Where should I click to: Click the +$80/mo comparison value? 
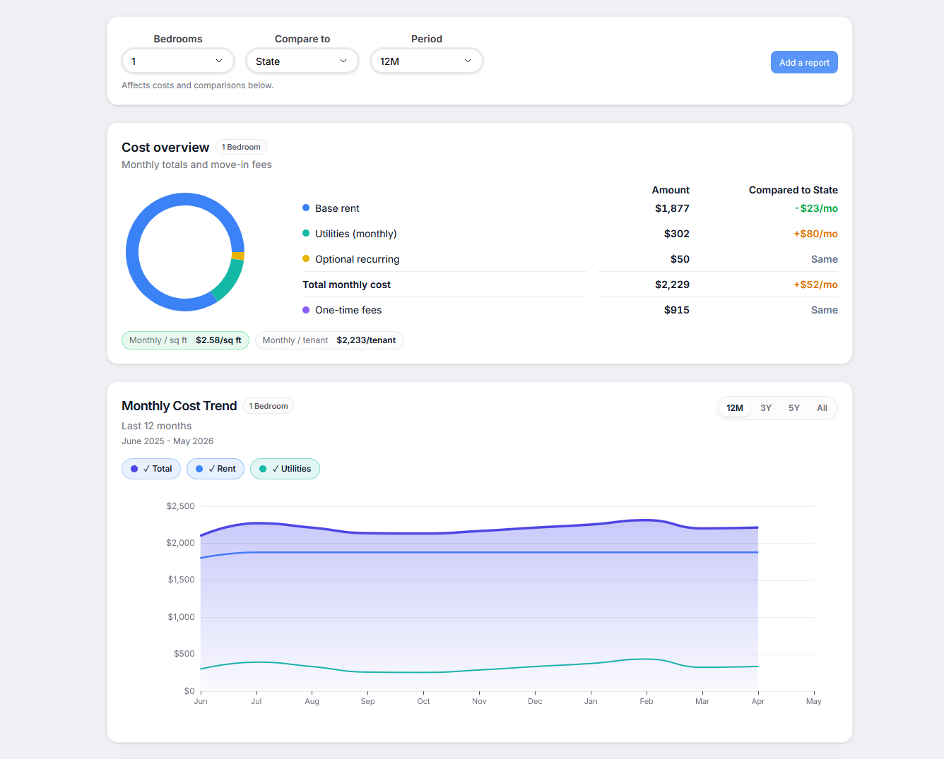coord(815,234)
